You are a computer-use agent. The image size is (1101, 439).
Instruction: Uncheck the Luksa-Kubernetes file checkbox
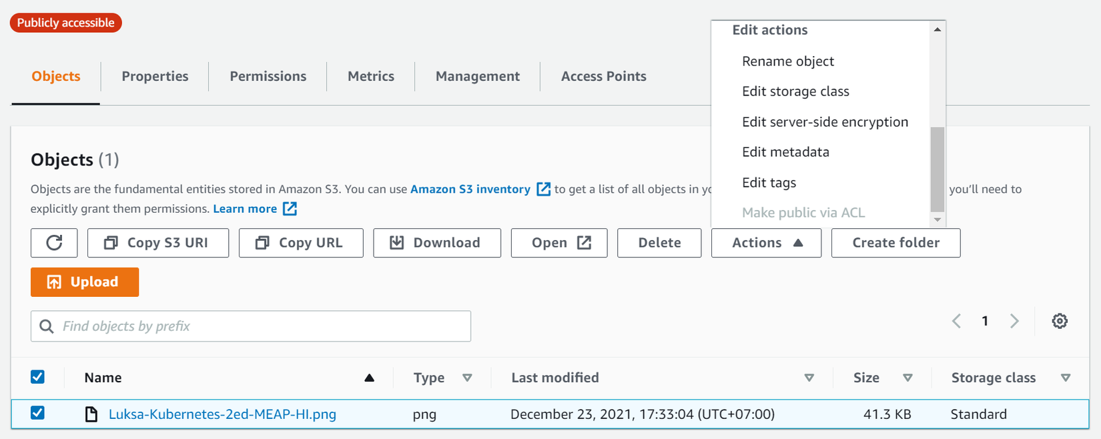pyautogui.click(x=38, y=413)
